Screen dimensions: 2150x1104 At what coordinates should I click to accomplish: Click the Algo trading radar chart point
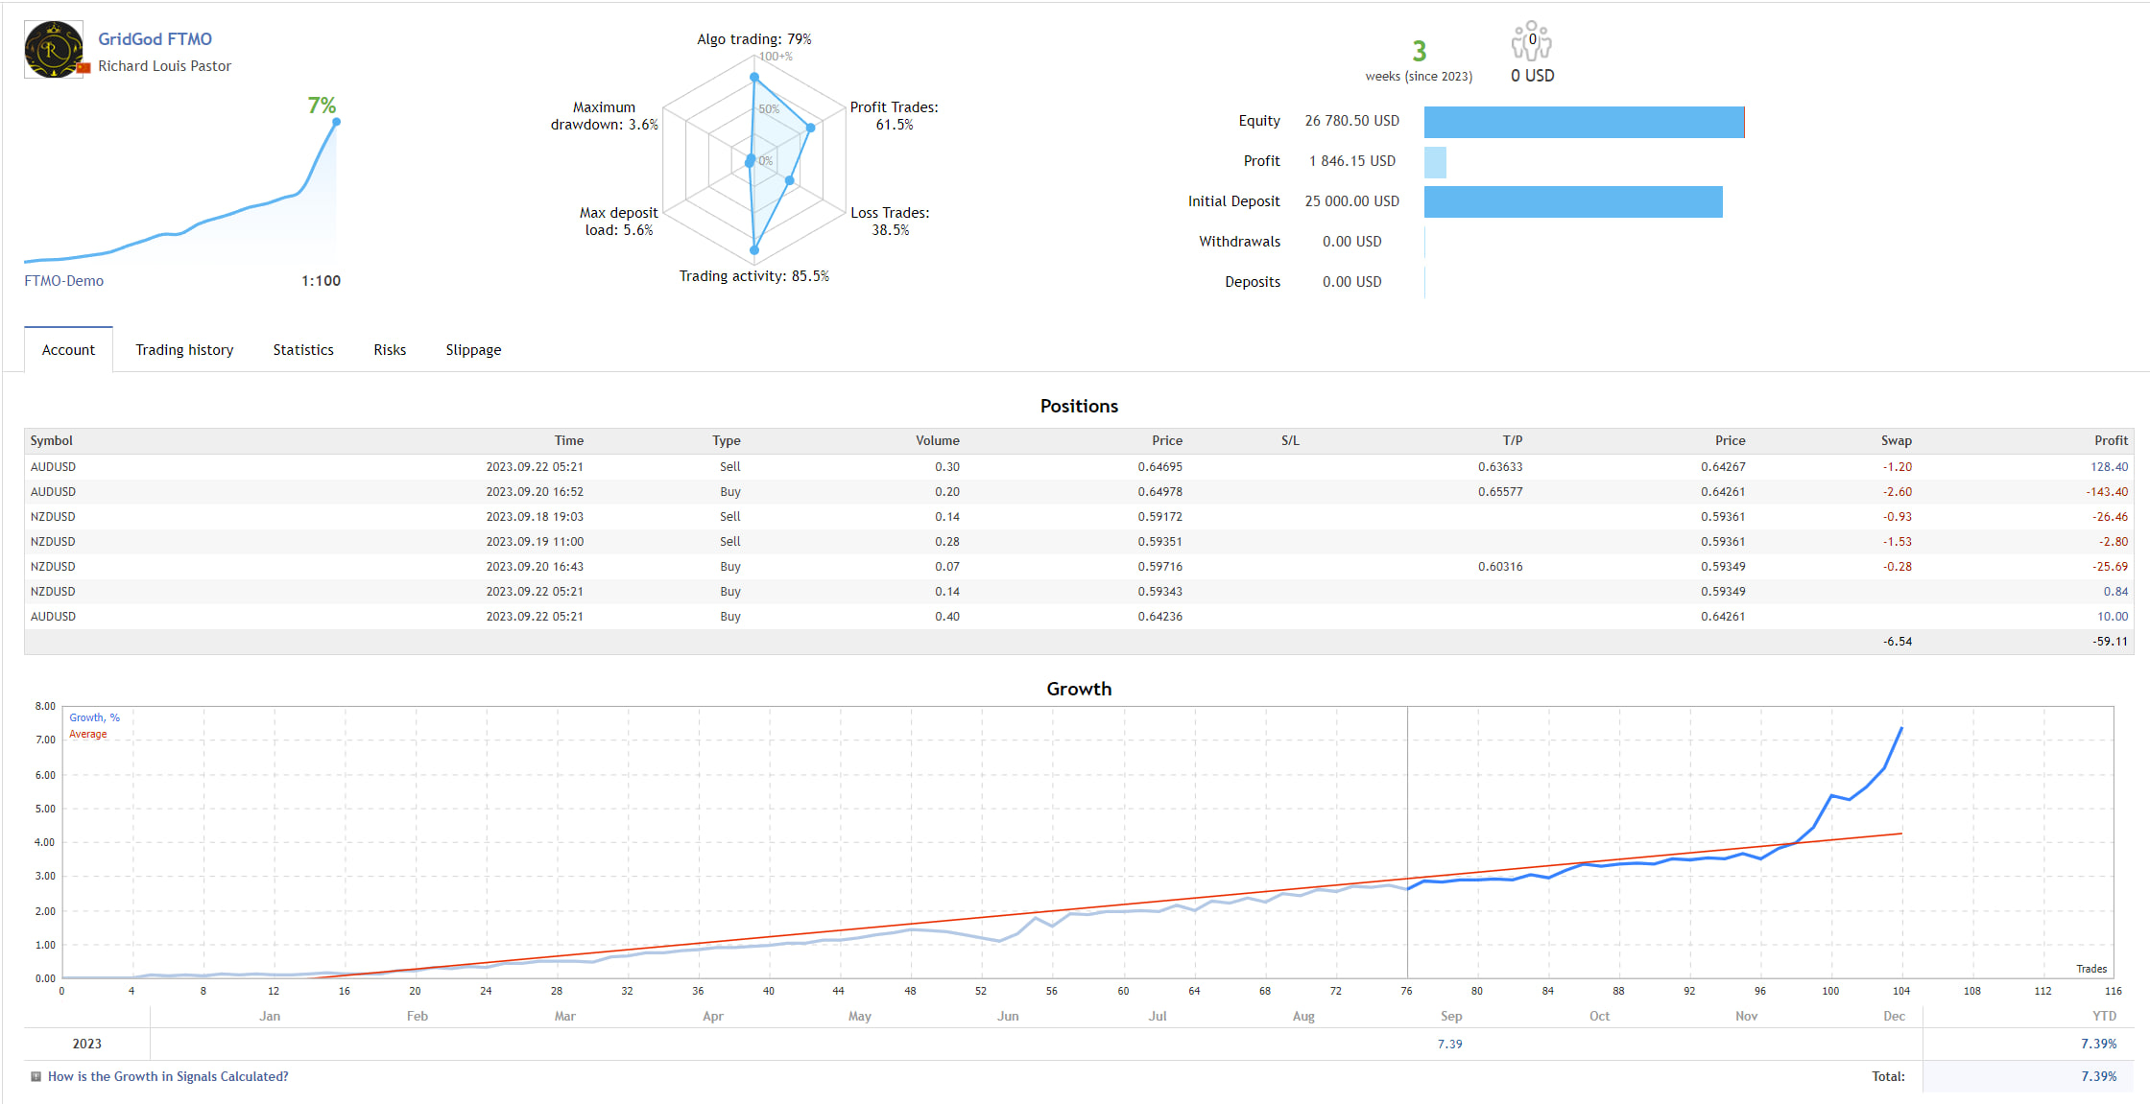coord(754,77)
